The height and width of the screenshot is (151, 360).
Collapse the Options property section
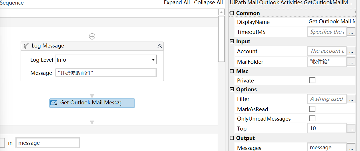pos(232,89)
